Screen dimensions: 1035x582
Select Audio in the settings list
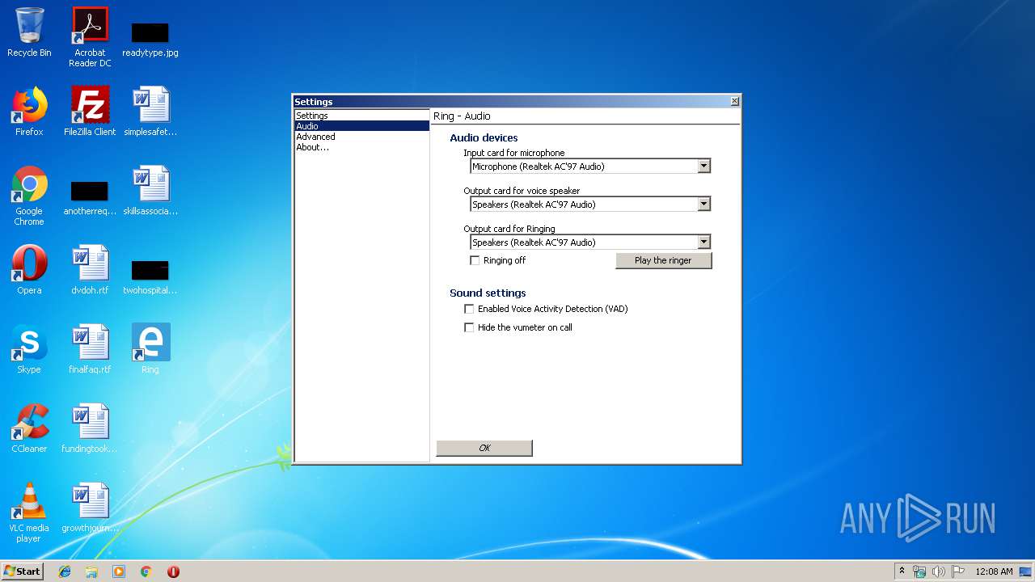(361, 126)
